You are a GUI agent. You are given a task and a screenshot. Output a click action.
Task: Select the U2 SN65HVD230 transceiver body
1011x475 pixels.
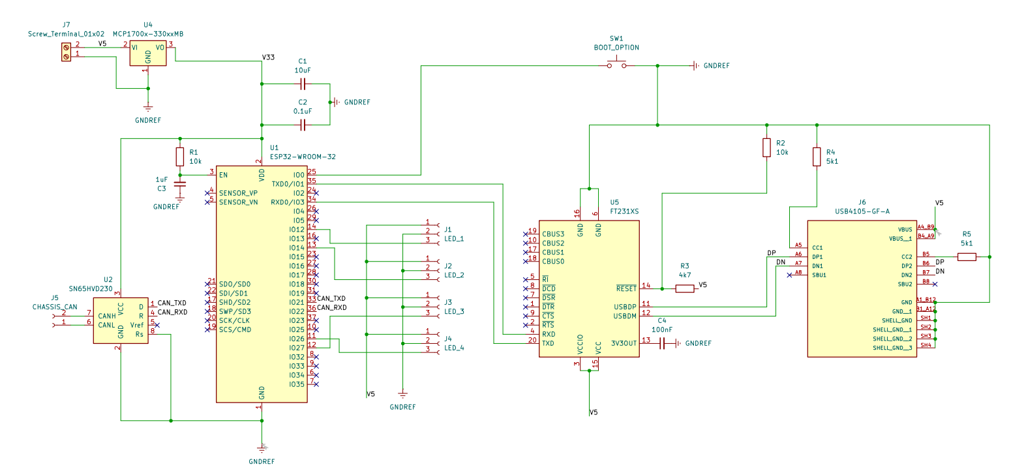(x=121, y=320)
